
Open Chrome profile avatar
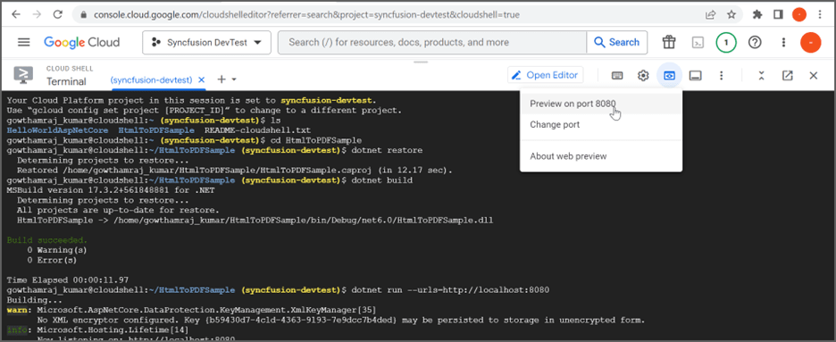coord(799,14)
